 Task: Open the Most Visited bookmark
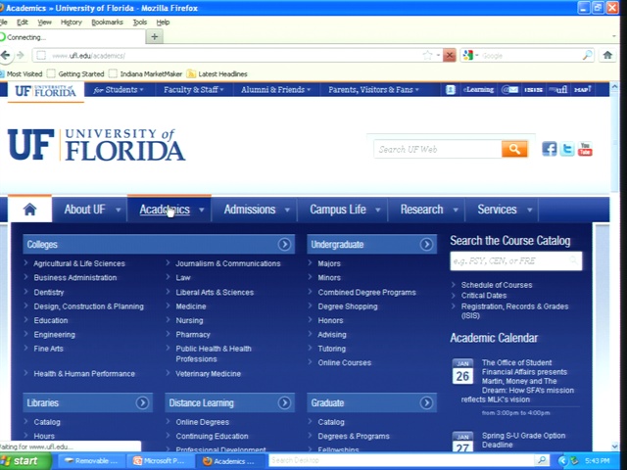[21, 74]
